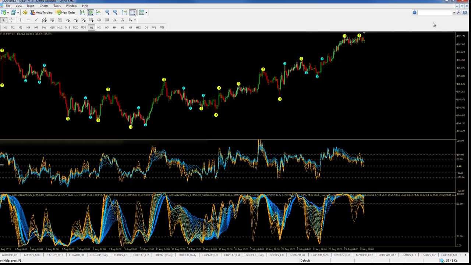
Task: Switch to the USDCAD,H12 chart tab
Action: click(x=387, y=255)
